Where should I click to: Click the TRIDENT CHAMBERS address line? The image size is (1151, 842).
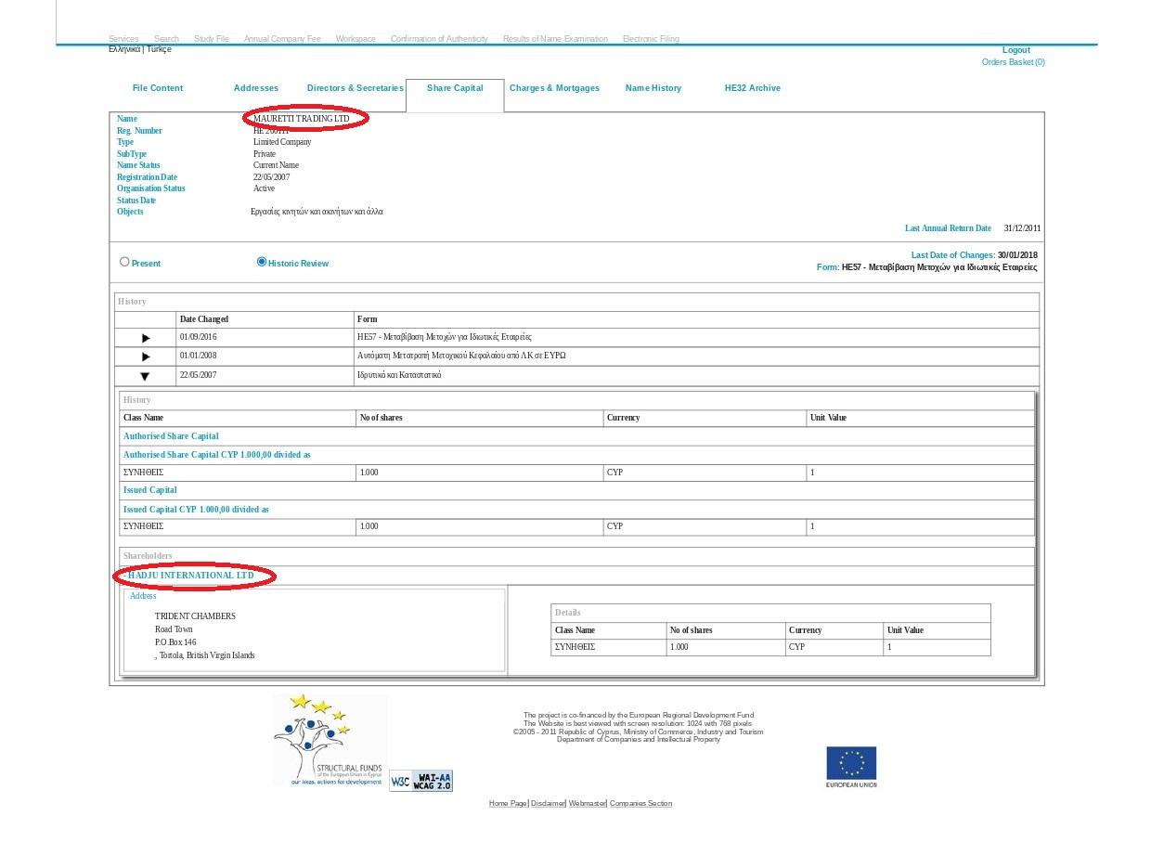[x=195, y=616]
